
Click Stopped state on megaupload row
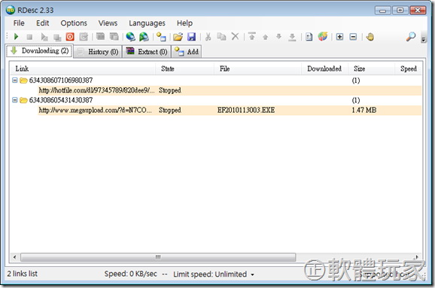(170, 111)
